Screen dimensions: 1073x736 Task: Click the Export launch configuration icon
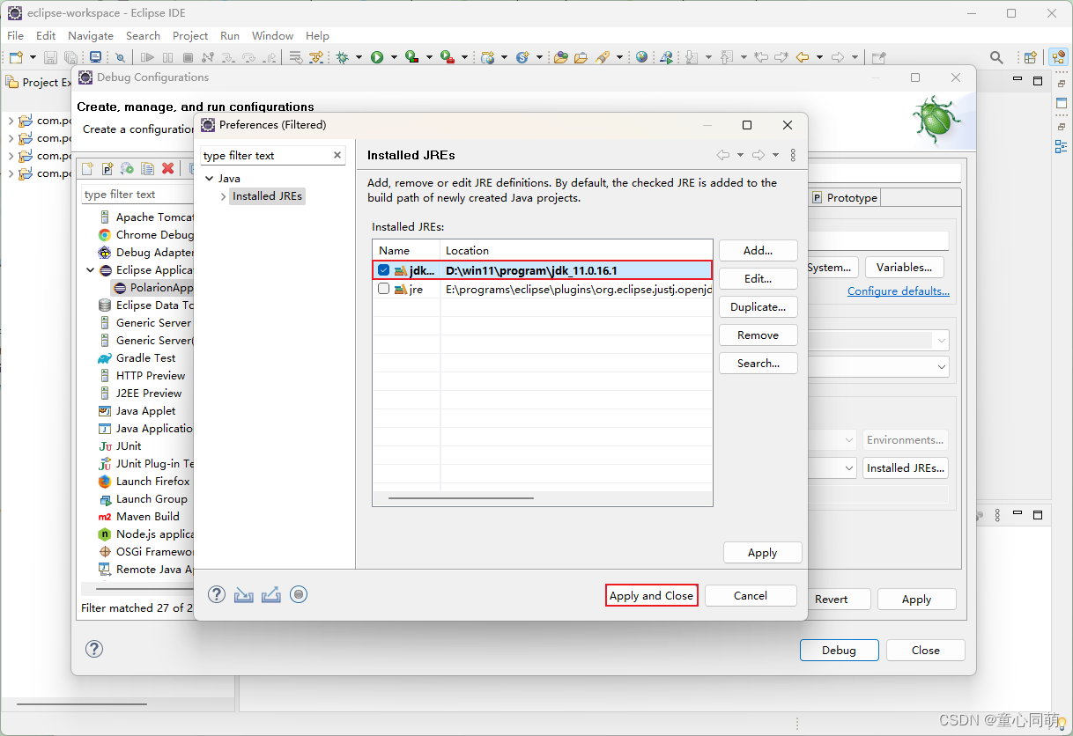[x=128, y=168]
